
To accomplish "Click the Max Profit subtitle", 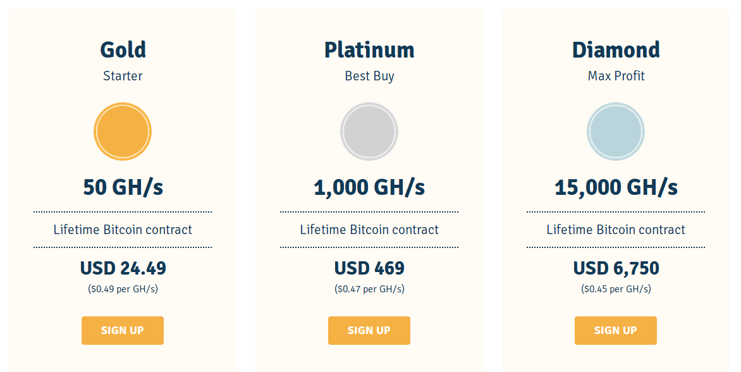I will [x=616, y=76].
